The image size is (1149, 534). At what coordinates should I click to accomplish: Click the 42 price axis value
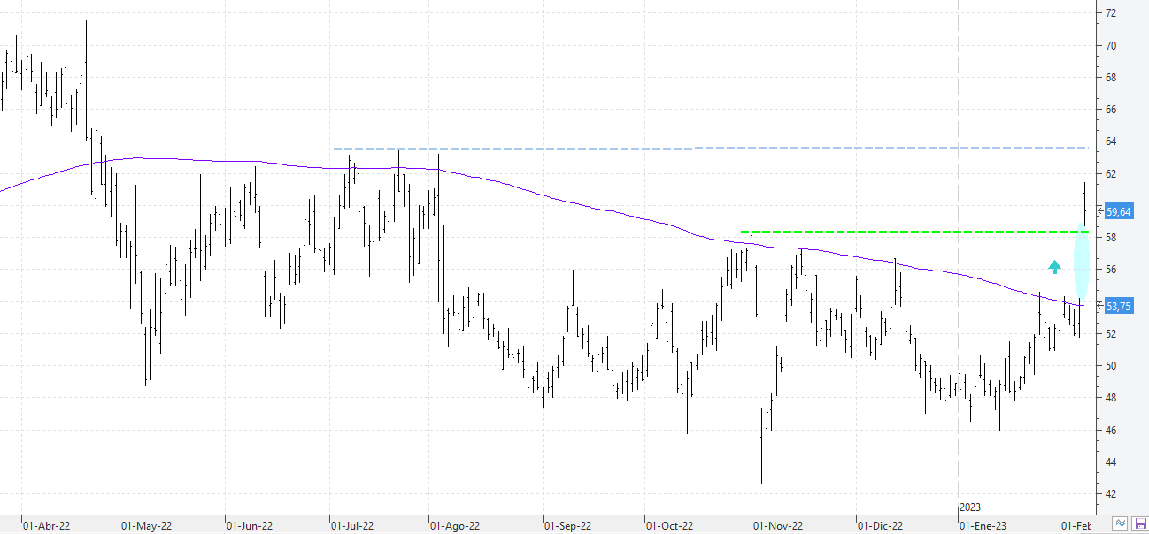pos(1110,494)
